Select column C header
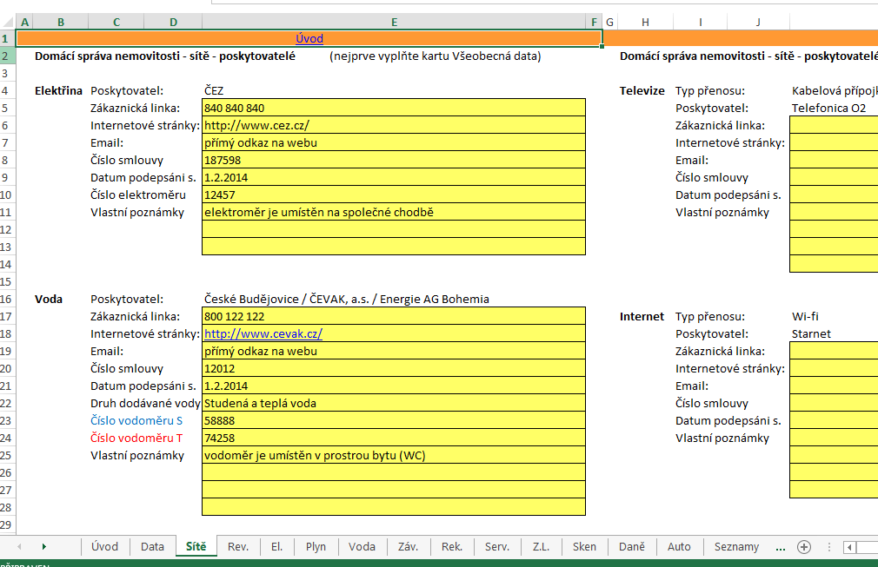The image size is (878, 567). [116, 23]
